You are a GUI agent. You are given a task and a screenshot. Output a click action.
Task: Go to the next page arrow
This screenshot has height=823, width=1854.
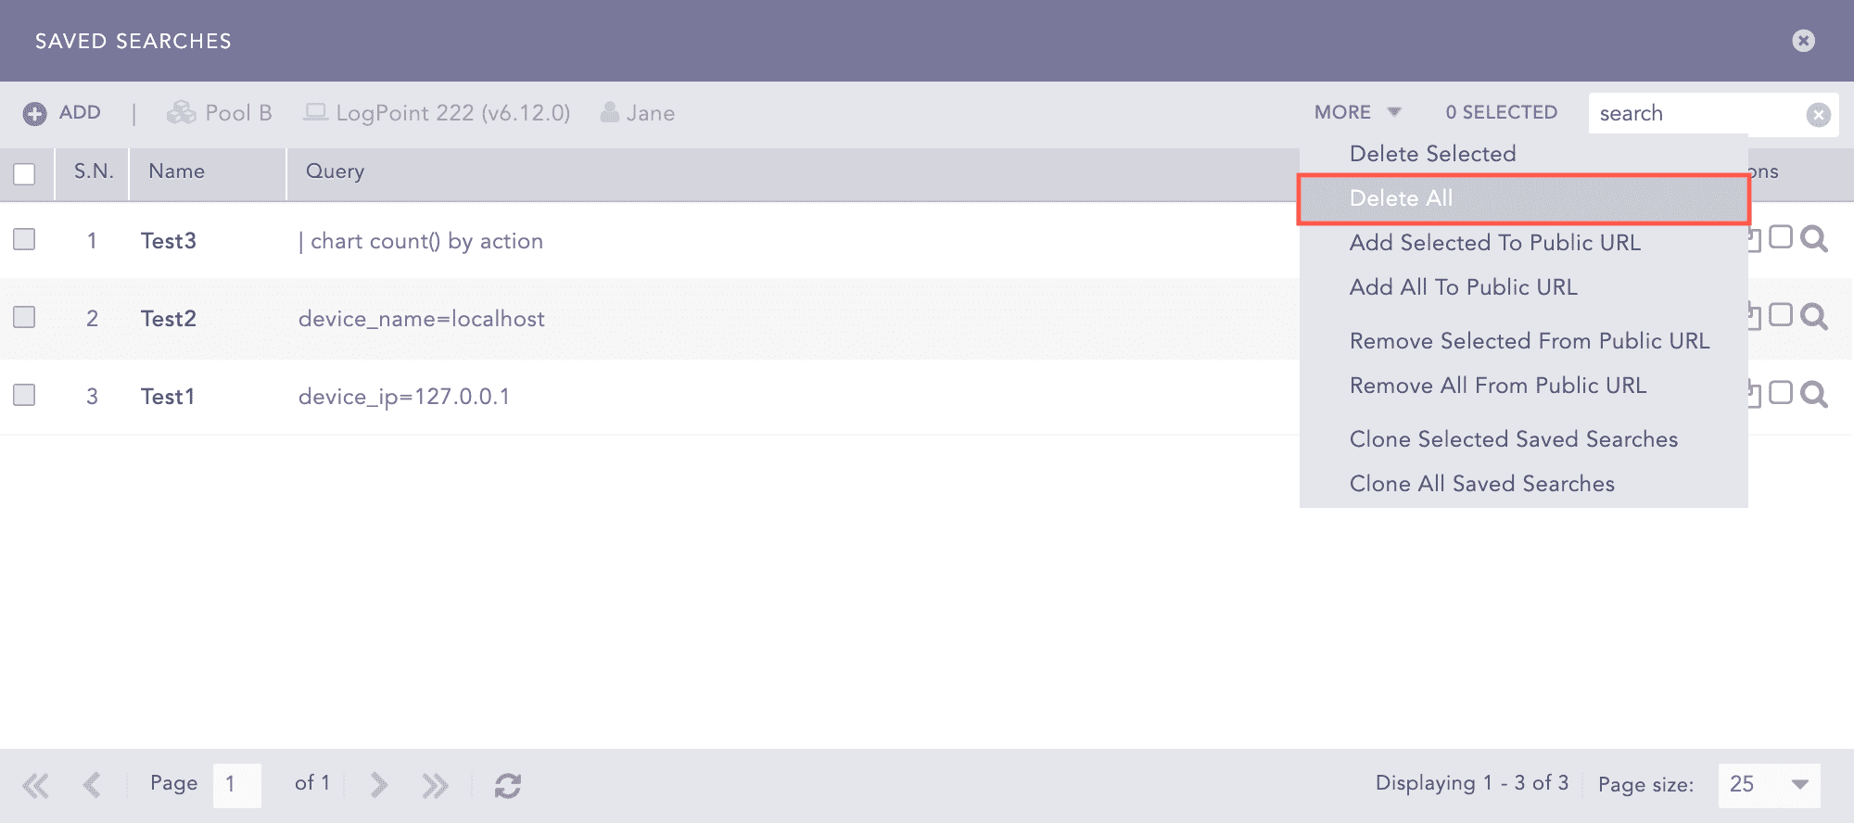point(378,785)
